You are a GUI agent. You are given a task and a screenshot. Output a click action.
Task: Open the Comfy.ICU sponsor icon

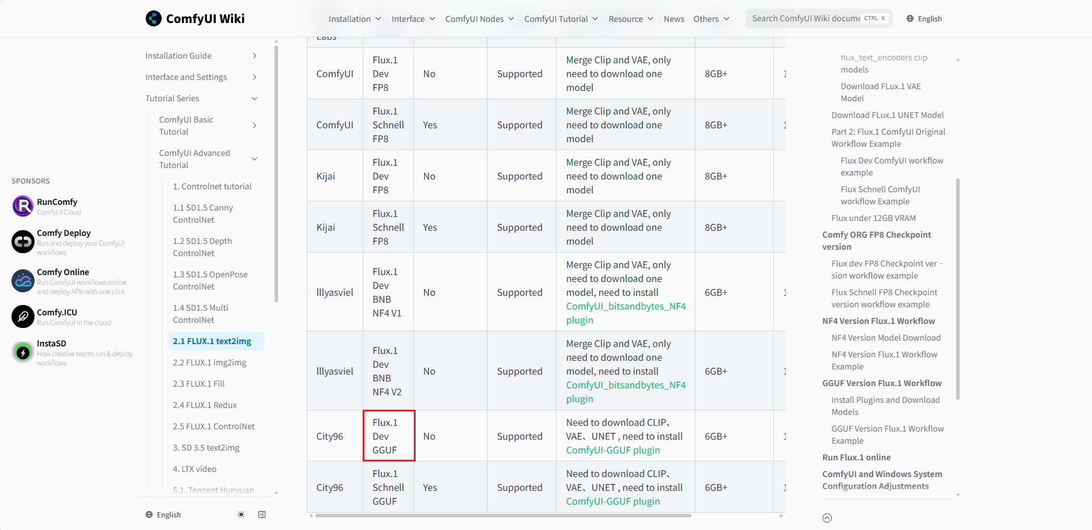click(x=23, y=317)
